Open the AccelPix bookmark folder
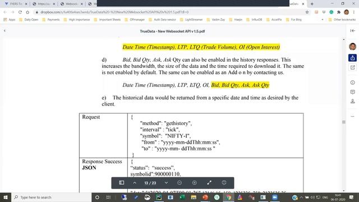Viewport: 359px width, 202px height. pyautogui.click(x=274, y=20)
